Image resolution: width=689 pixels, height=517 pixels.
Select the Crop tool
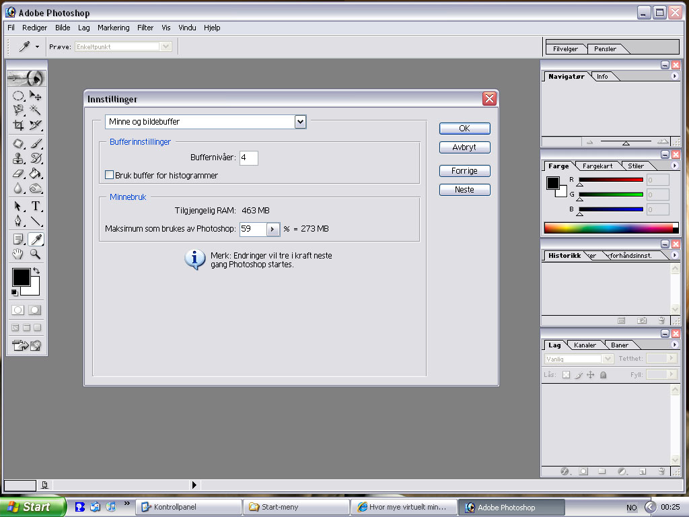[x=18, y=125]
